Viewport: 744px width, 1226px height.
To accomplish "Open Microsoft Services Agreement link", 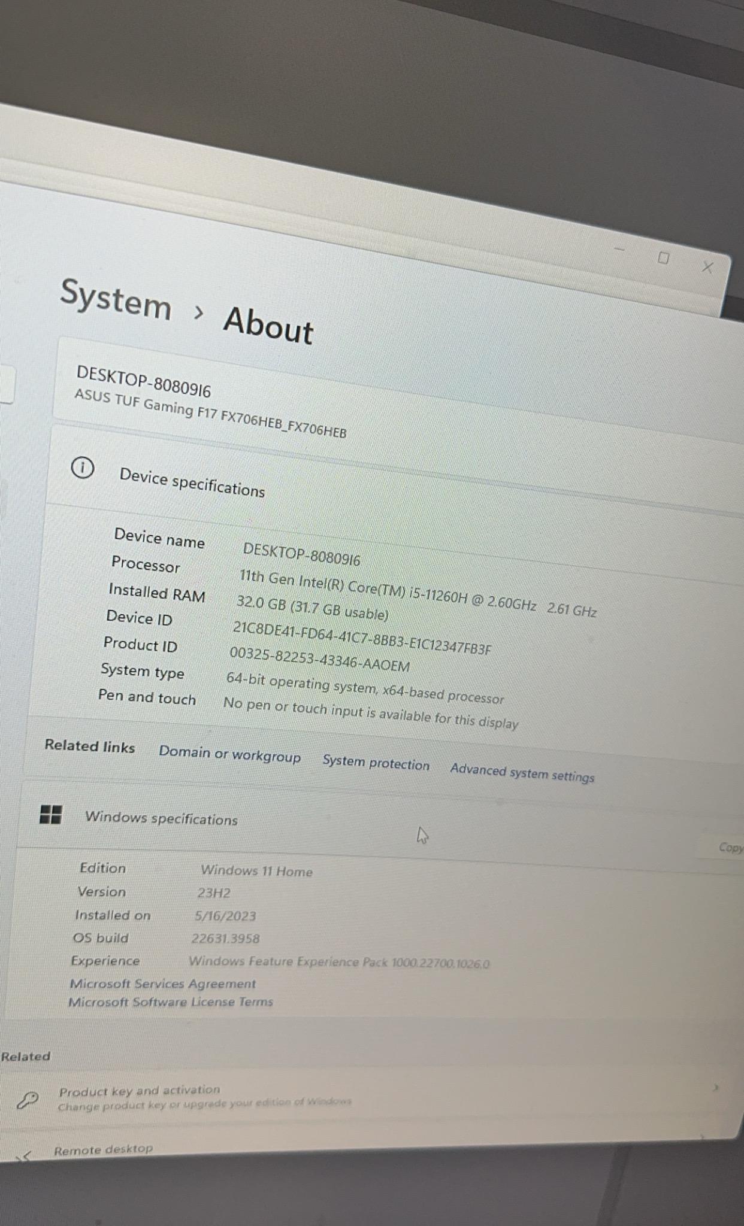I will [x=162, y=984].
